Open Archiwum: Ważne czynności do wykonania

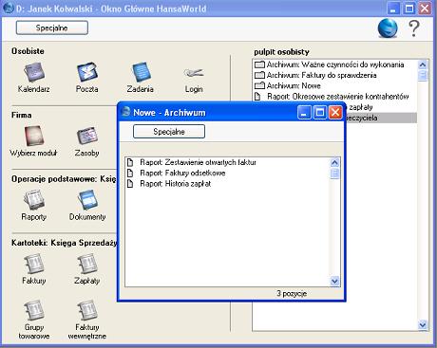[335, 64]
